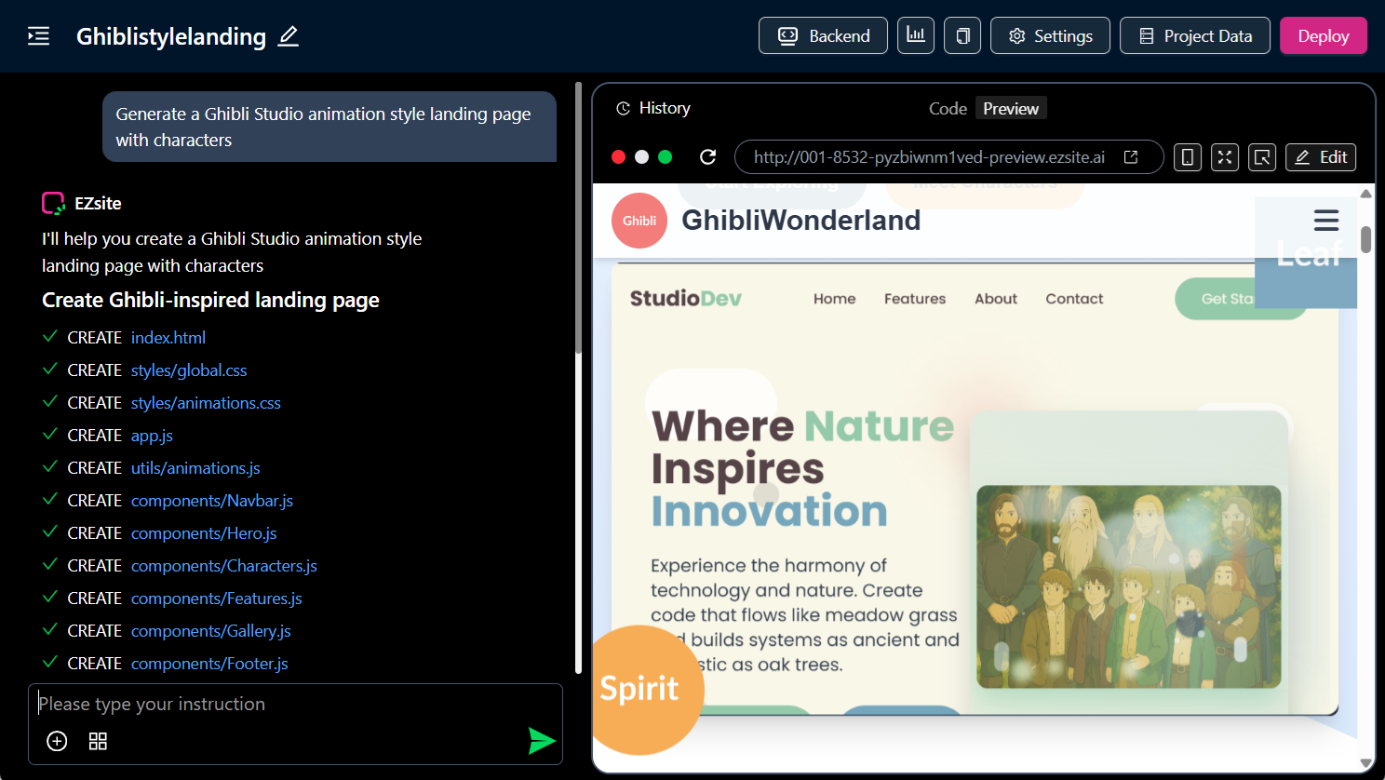Open utils/animations.js file link
Viewport: 1385px width, 780px height.
pos(195,468)
